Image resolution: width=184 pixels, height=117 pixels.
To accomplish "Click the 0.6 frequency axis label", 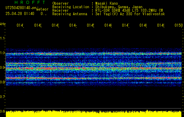I will pyautogui.click(x=2, y=111).
